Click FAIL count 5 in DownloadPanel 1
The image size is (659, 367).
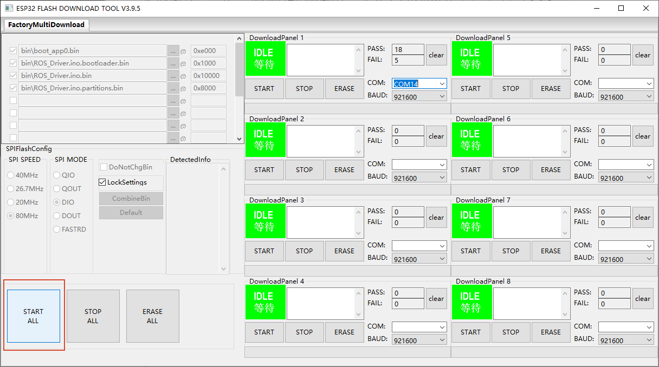click(x=408, y=60)
